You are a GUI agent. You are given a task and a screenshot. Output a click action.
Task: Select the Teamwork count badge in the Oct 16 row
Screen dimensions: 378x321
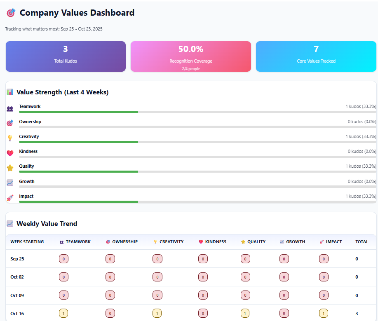pos(63,313)
